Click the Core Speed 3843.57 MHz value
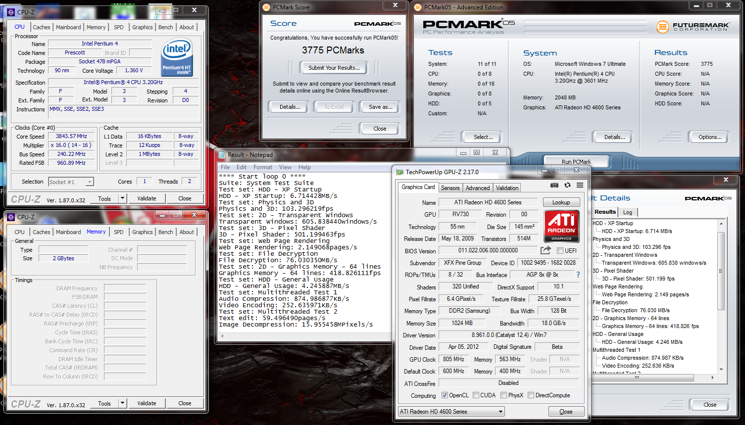The image size is (745, 425). pos(71,136)
